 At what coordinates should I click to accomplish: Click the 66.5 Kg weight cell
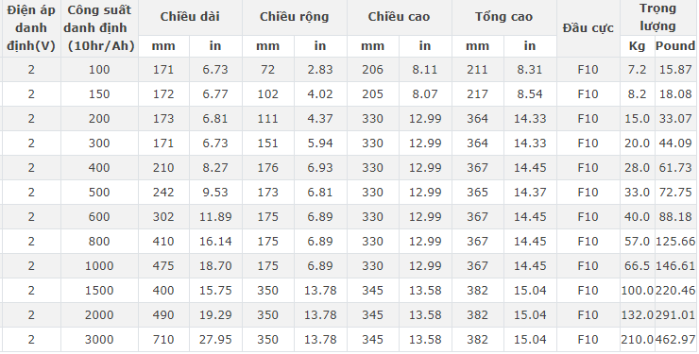point(637,266)
